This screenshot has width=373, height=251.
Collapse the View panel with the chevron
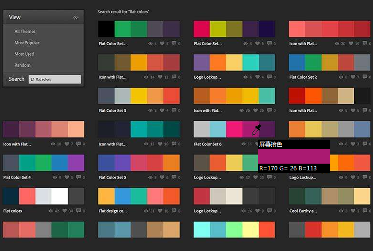click(x=75, y=17)
